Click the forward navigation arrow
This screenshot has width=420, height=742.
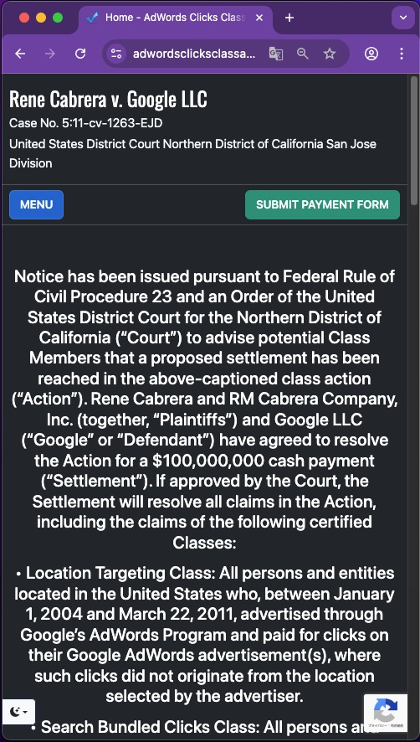[49, 54]
